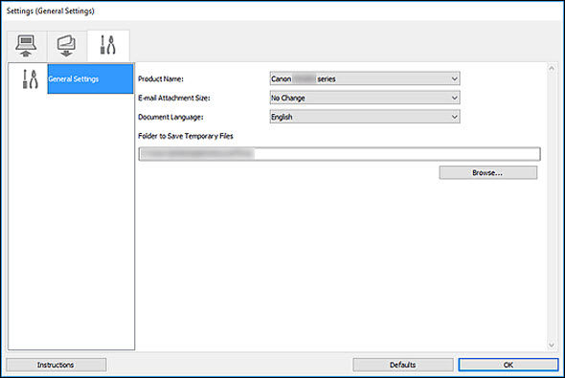Open the Scan from Operation Panel tab
This screenshot has height=378, width=565.
click(67, 46)
